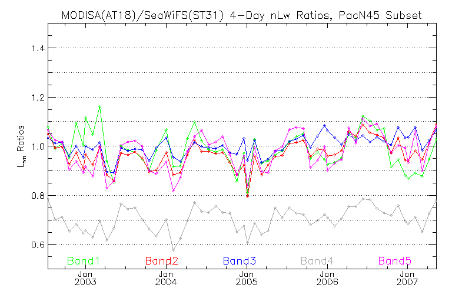Select the green Band1 legend label
Screen dimensions: 452x301
click(x=84, y=261)
